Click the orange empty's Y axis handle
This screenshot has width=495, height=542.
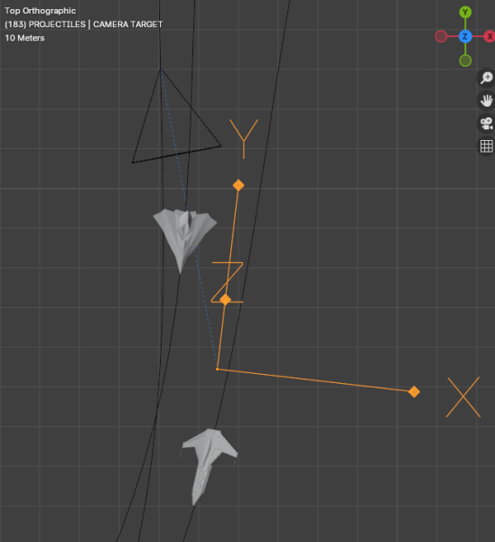(238, 185)
